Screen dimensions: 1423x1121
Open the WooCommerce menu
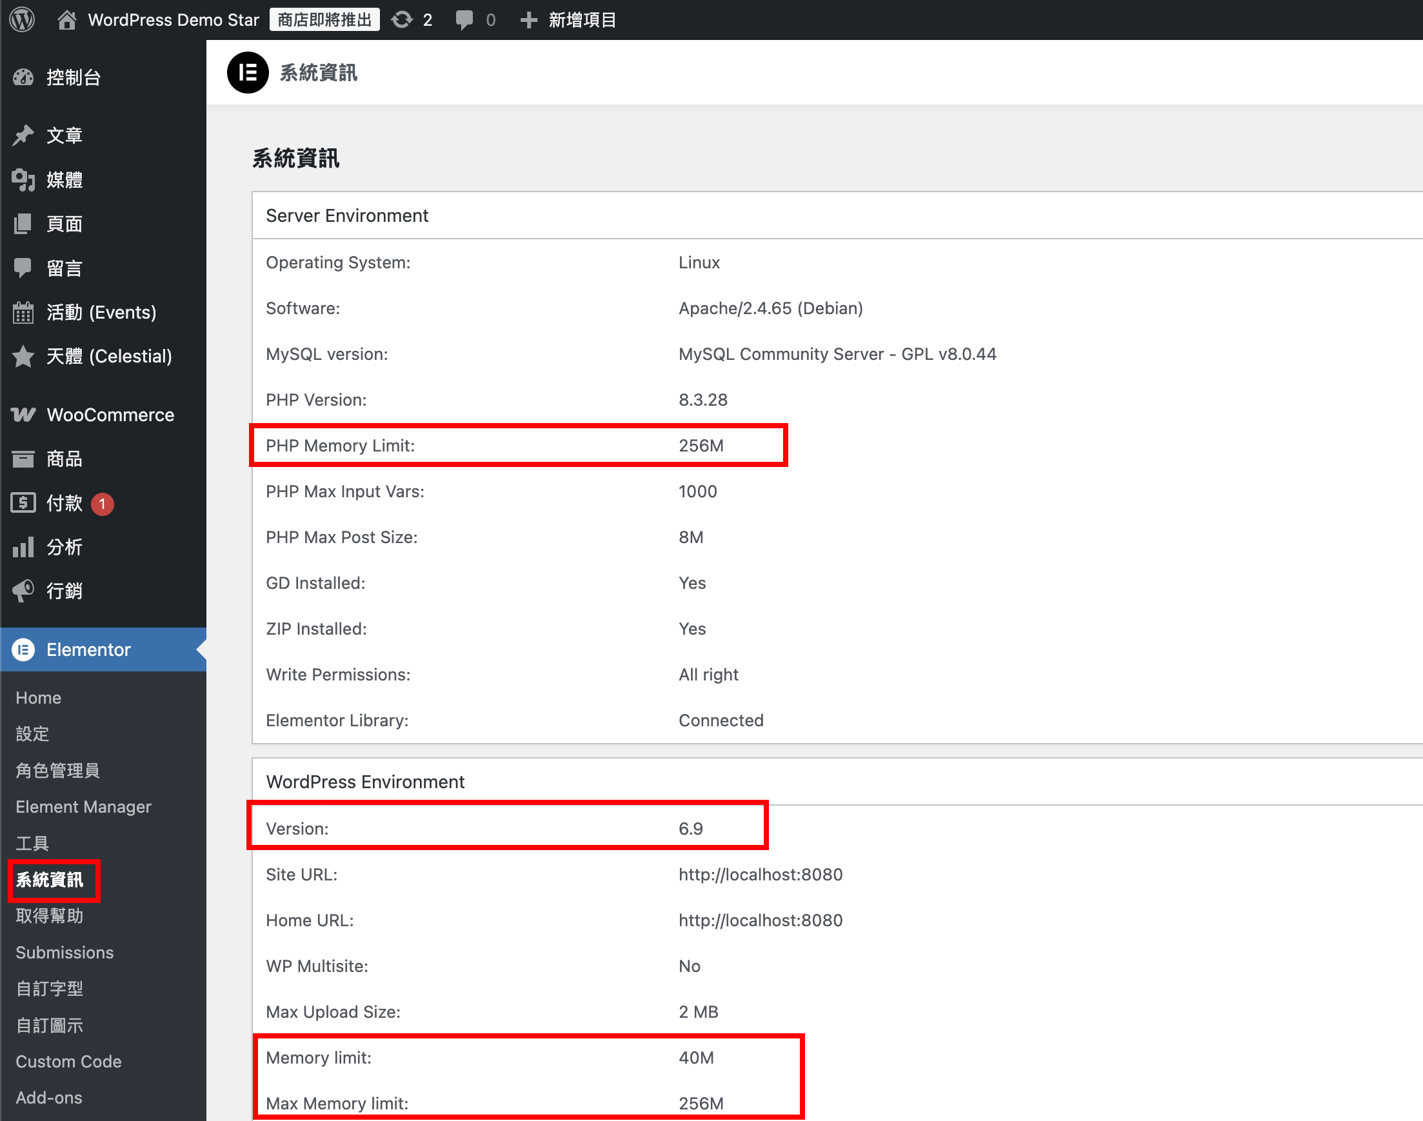point(110,415)
